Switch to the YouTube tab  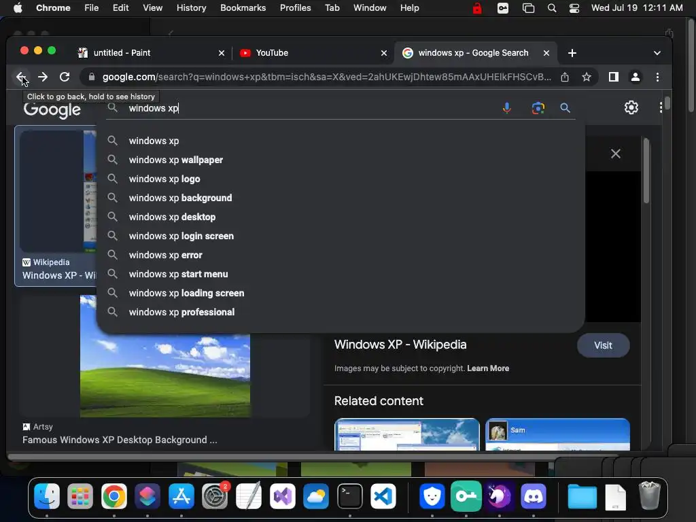pyautogui.click(x=313, y=53)
